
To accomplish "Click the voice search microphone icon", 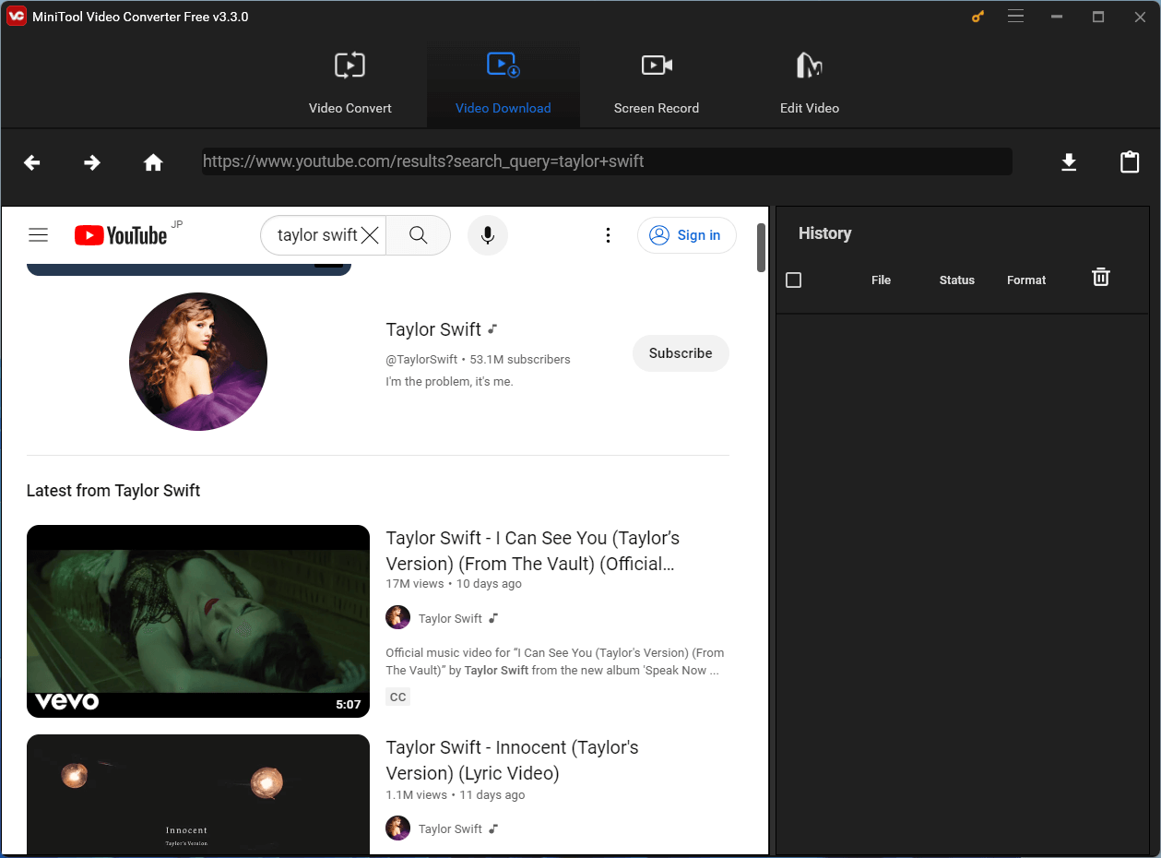I will (488, 235).
